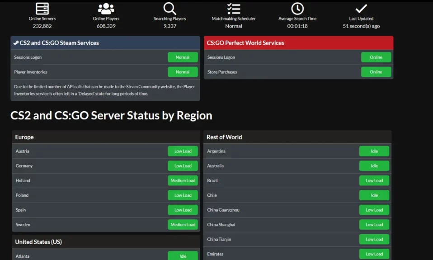Click the wrench icon beside CS2 Steam Services
This screenshot has width=433, height=260.
tap(16, 43)
